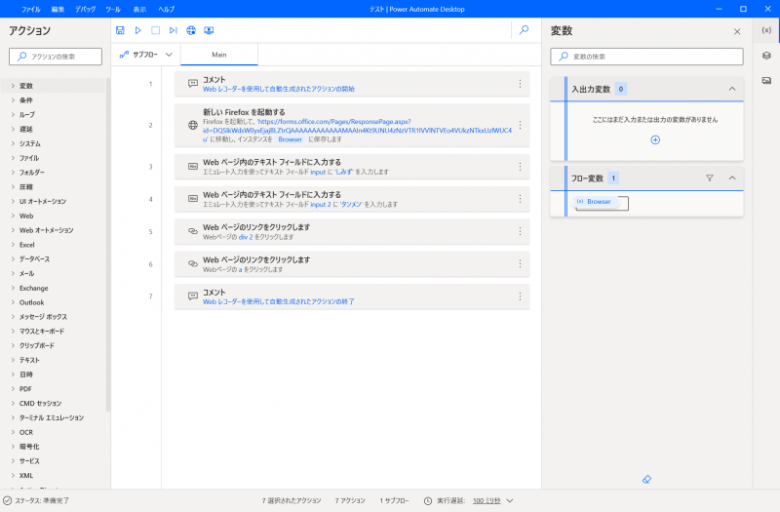
Task: Open the ファイル menu
Action: point(30,9)
